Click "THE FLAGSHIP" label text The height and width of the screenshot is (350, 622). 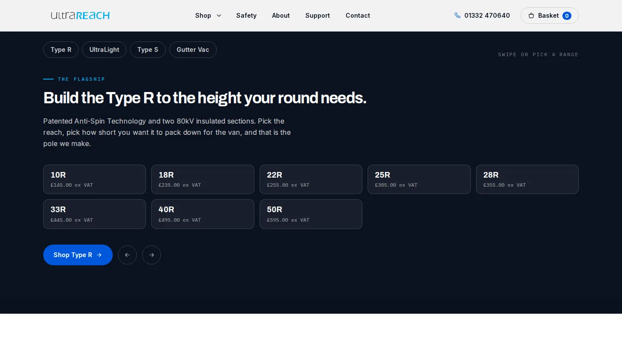tap(81, 79)
